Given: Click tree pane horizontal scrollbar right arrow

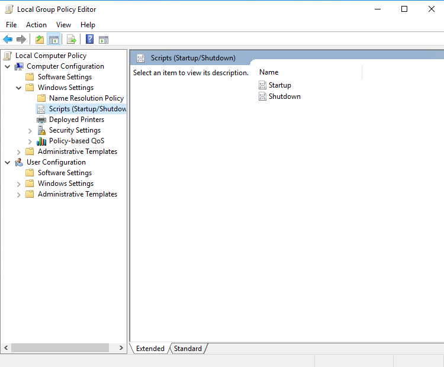Looking at the screenshot, I should (122, 348).
